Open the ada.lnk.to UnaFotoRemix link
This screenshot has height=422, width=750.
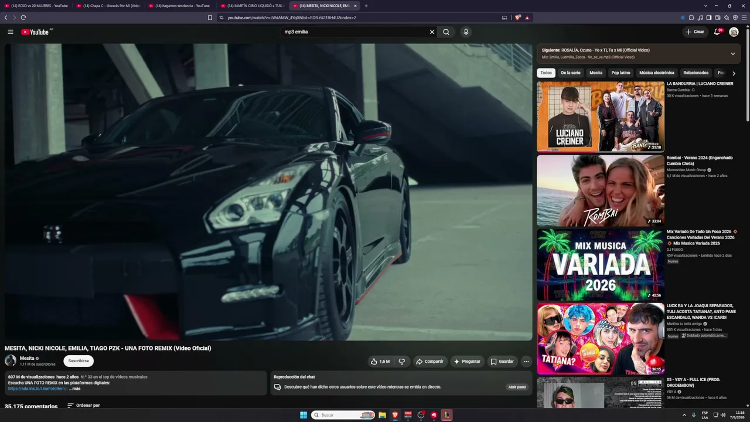[37, 389]
